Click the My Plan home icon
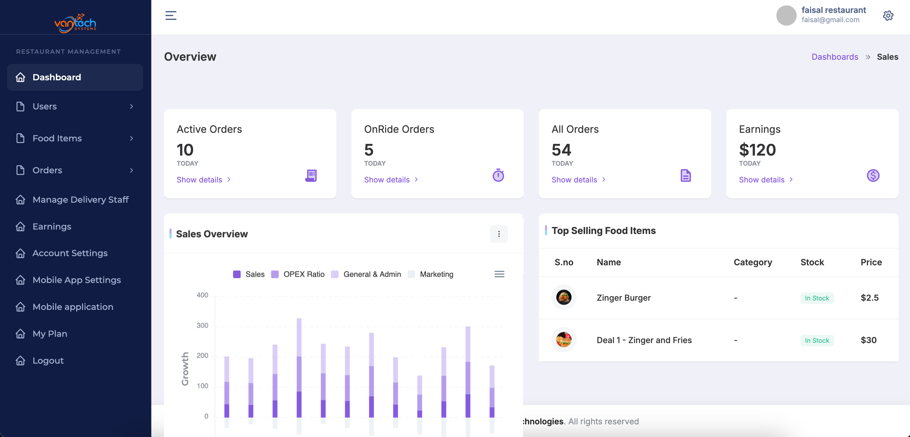Image resolution: width=910 pixels, height=437 pixels. pyautogui.click(x=21, y=334)
